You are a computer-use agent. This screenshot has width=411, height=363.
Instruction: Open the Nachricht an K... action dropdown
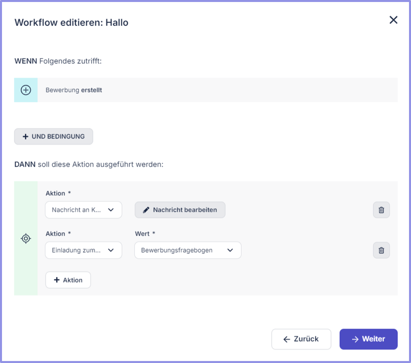pos(83,210)
